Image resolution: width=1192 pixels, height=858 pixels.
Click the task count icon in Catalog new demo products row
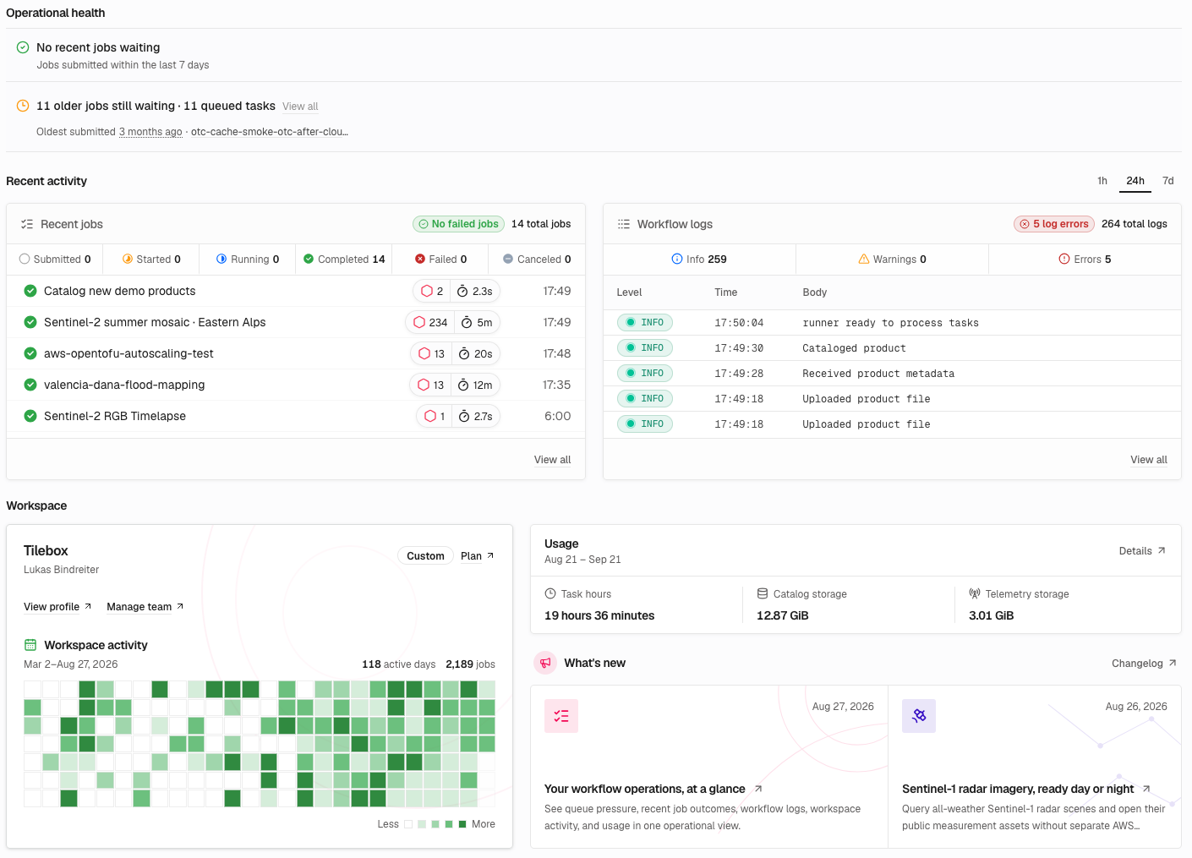[427, 291]
